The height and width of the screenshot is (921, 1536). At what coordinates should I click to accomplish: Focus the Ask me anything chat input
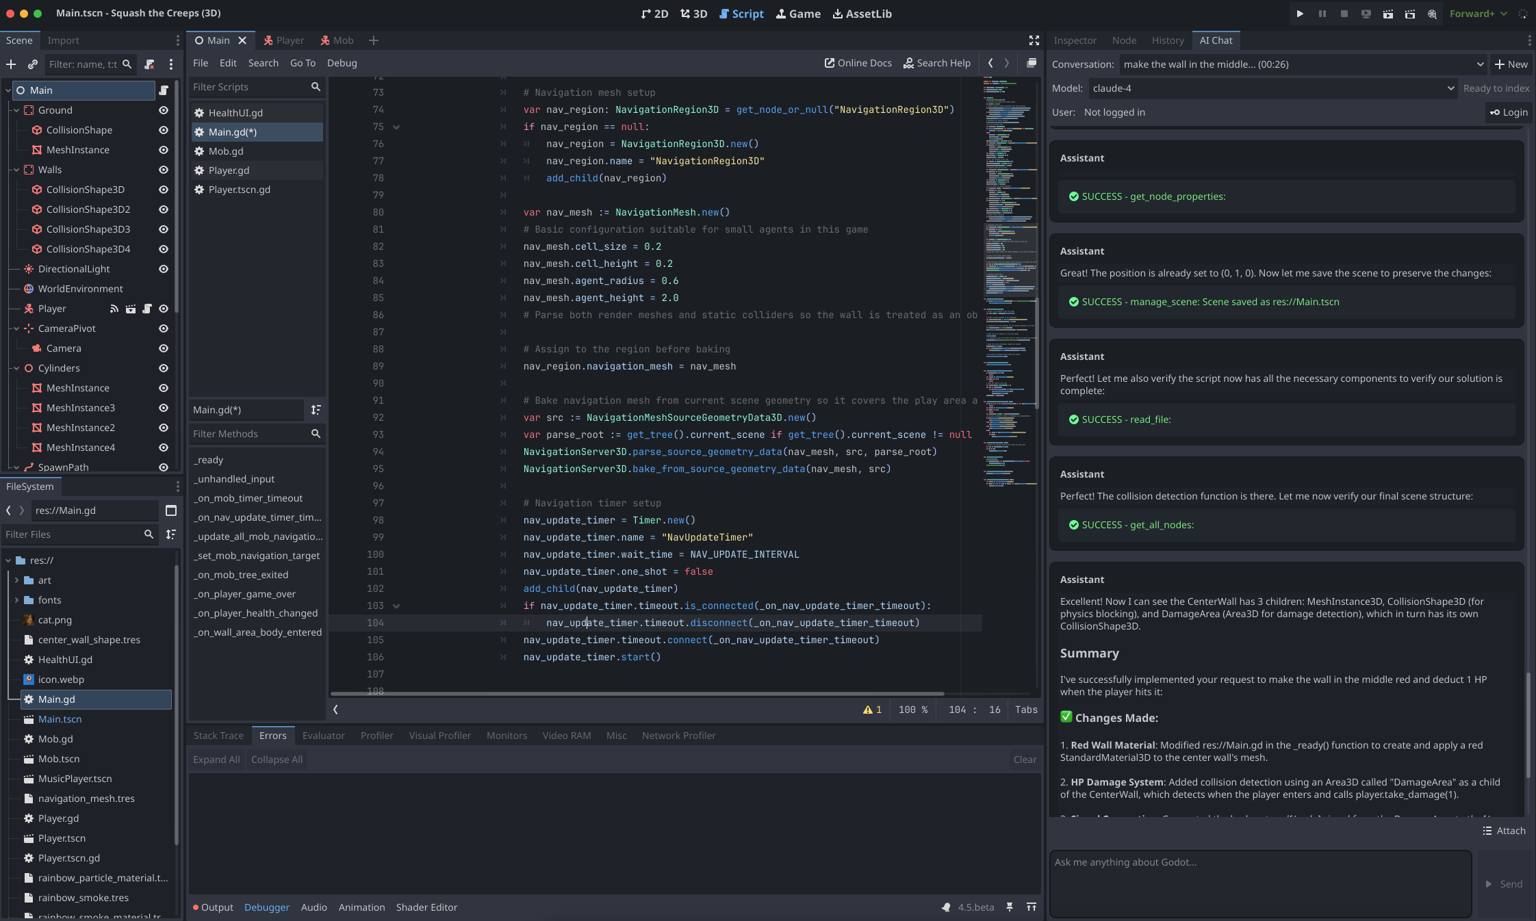(1259, 883)
